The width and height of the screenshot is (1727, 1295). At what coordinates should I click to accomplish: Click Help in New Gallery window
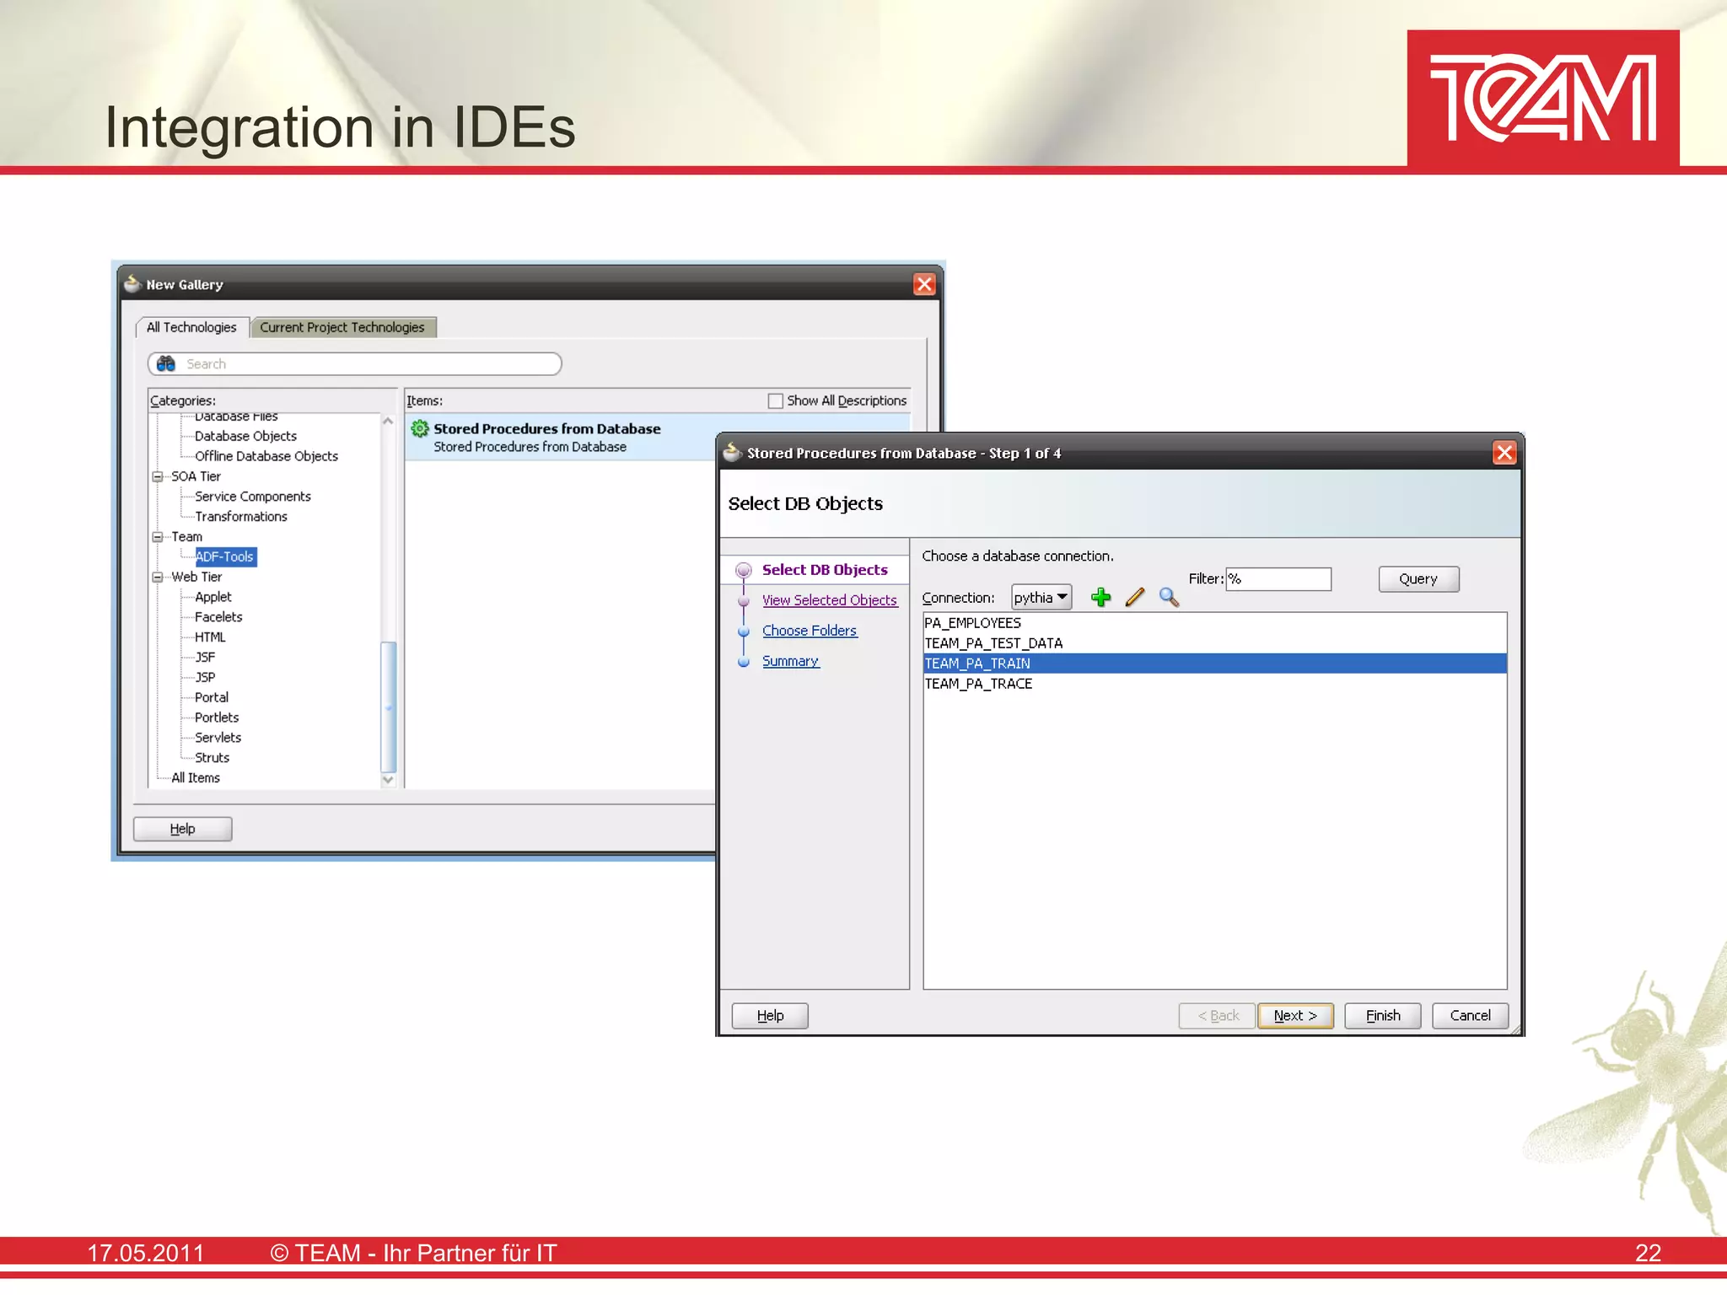[x=182, y=829]
